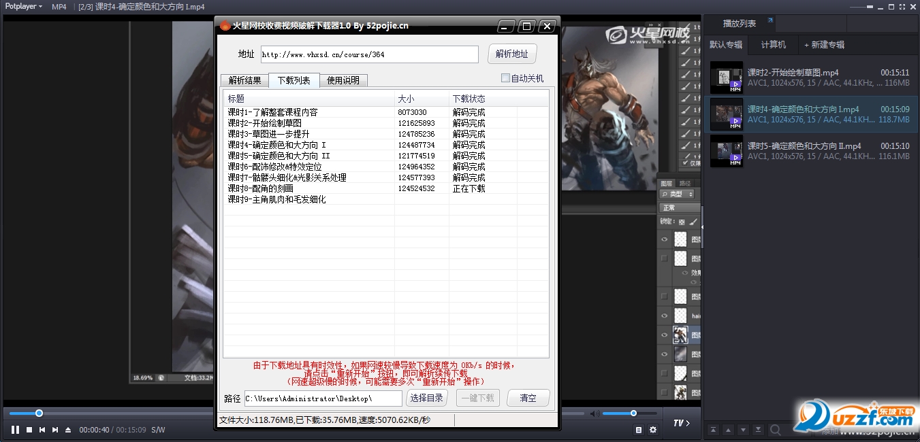Click the 解析地址 button

coord(512,54)
